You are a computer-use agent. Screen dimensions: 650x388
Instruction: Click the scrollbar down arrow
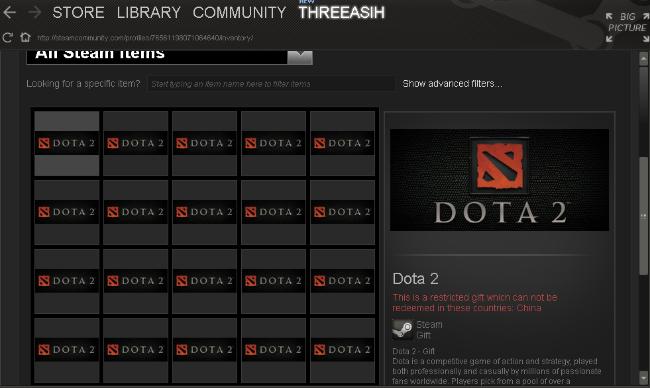643,377
